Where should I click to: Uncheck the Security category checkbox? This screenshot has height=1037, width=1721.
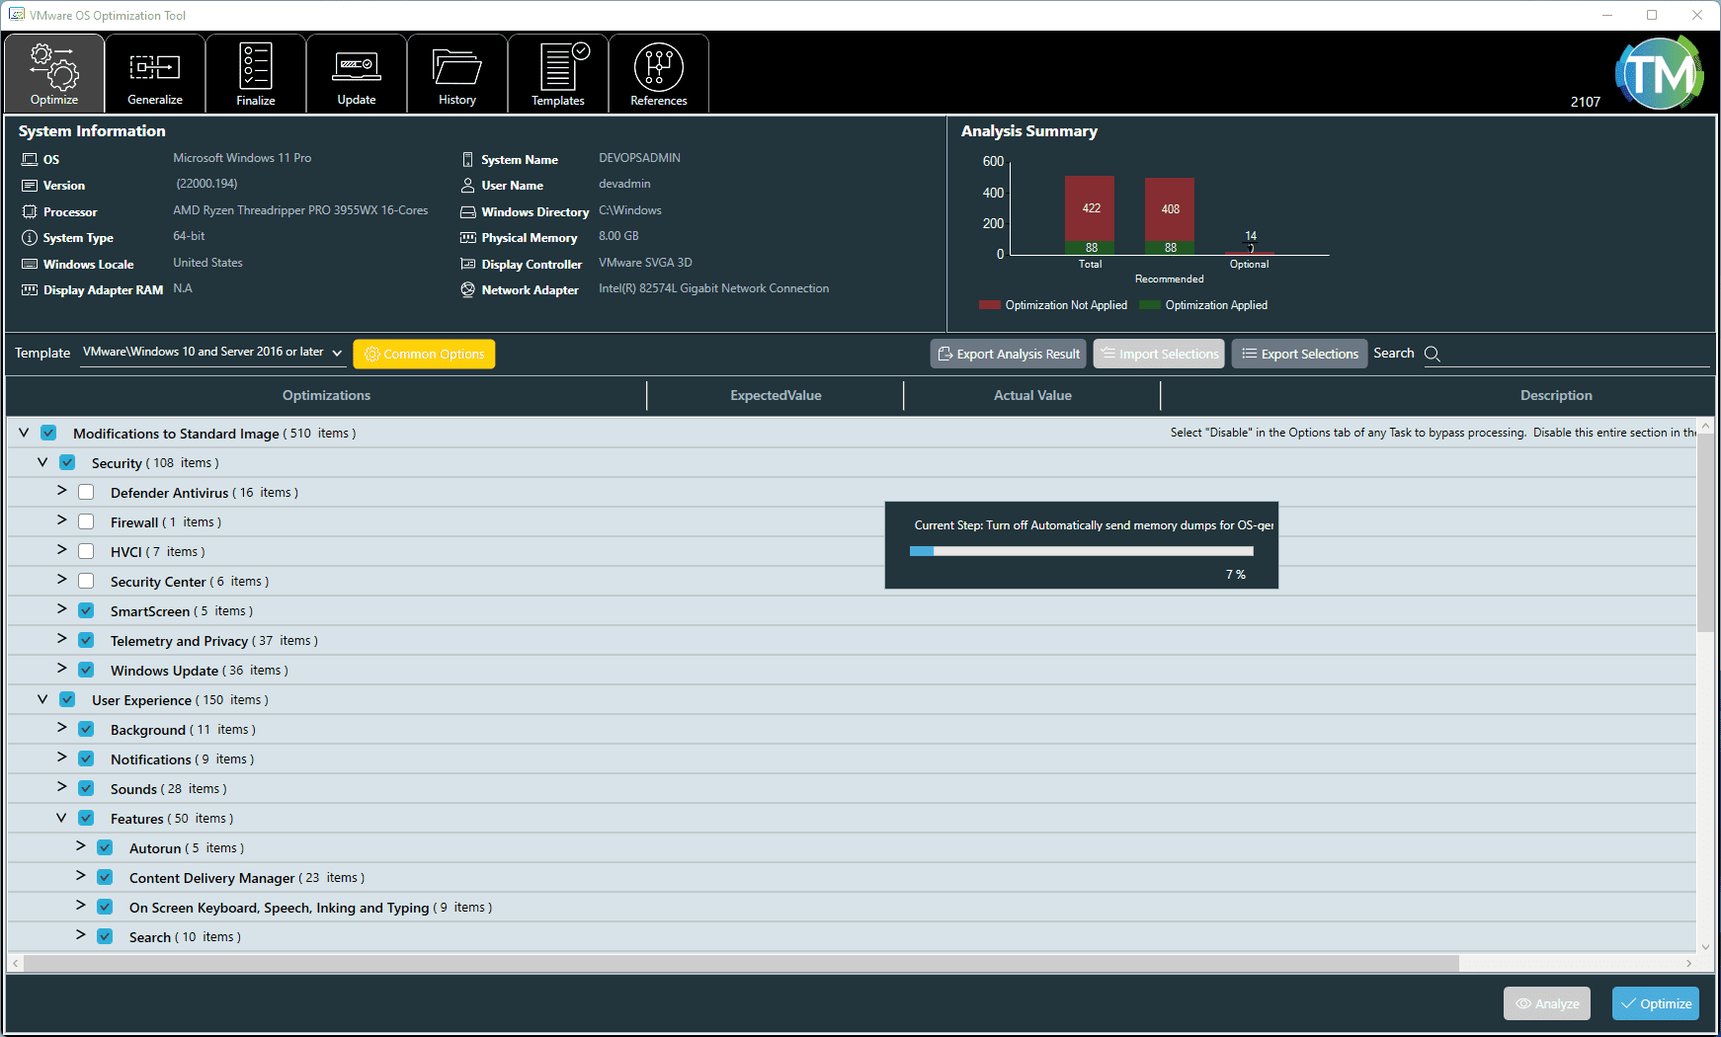(x=66, y=461)
